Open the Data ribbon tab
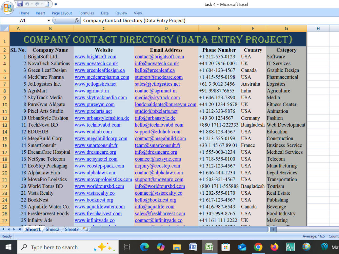The image size is (339, 254). [x=105, y=13]
